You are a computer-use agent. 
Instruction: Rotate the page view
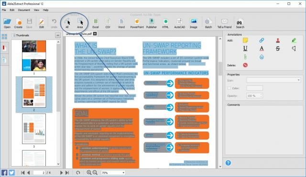pyautogui.click(x=78, y=173)
